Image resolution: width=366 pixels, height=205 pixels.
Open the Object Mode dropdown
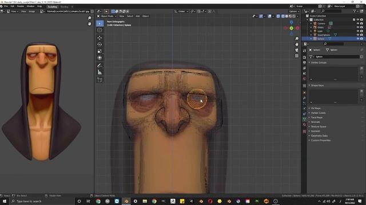point(106,16)
